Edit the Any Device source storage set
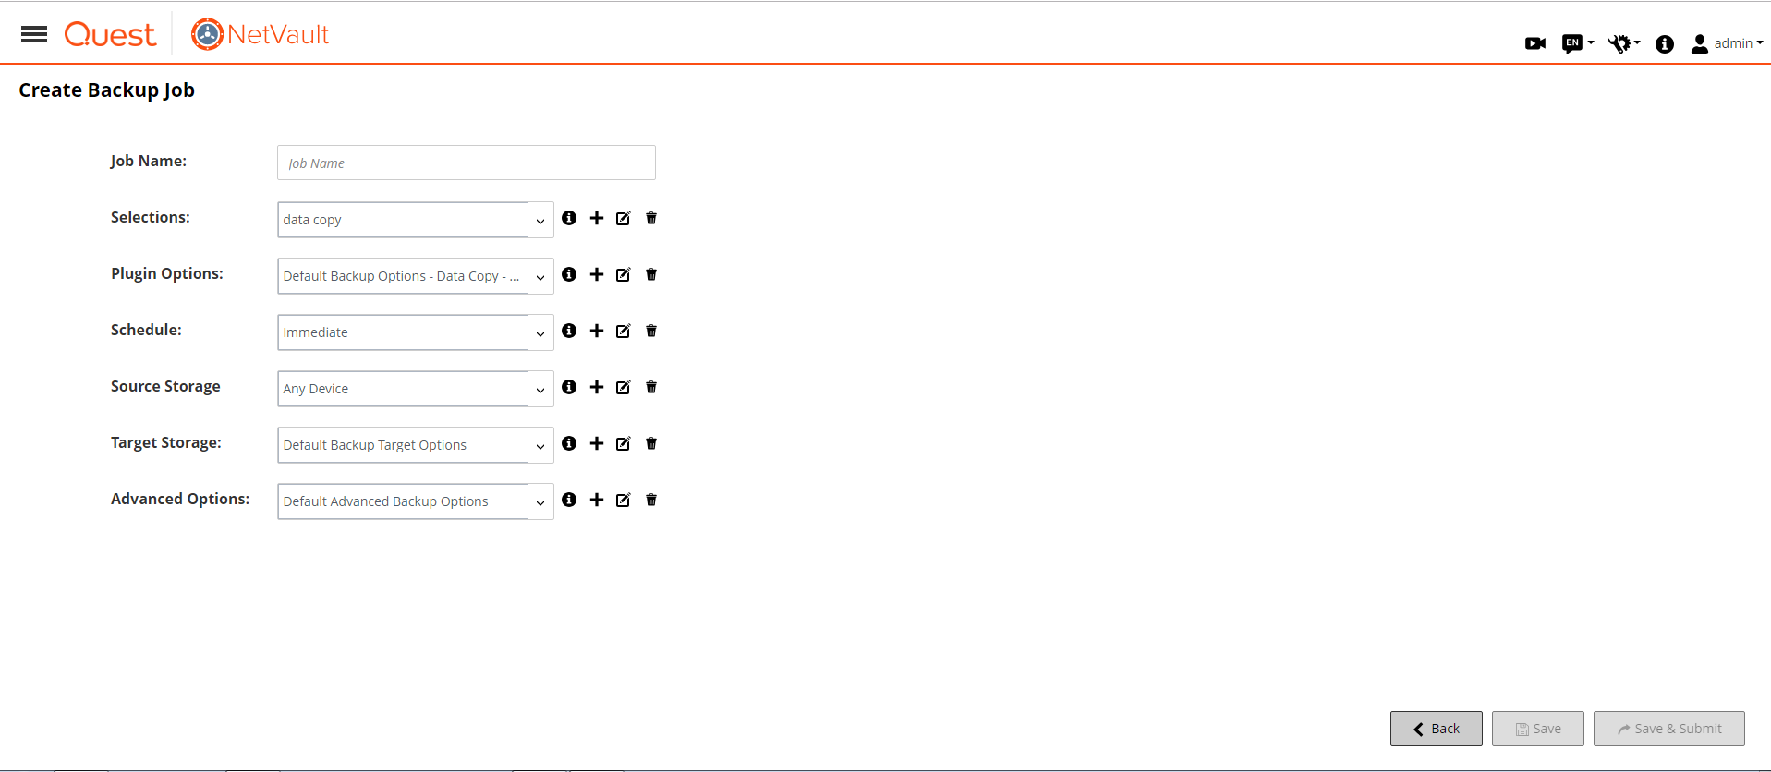 (x=624, y=387)
